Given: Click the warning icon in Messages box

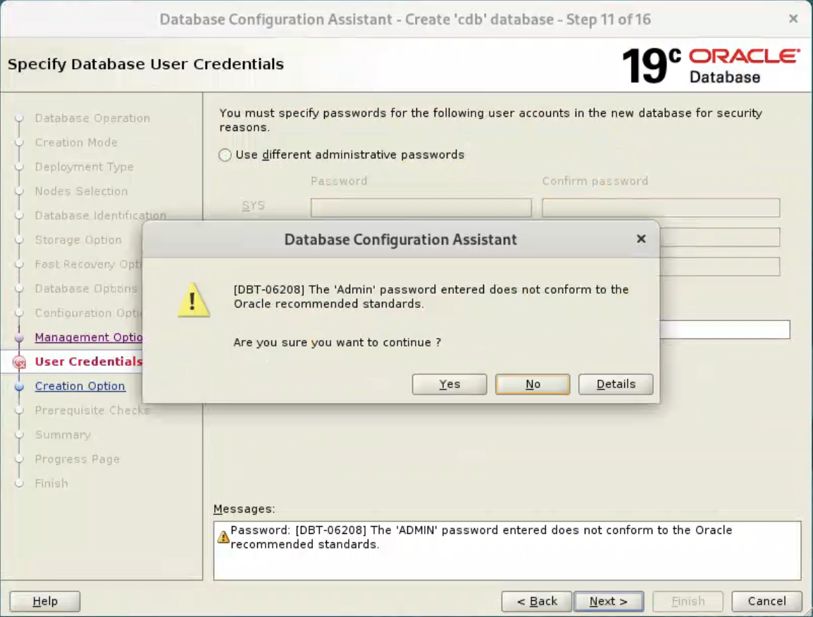Looking at the screenshot, I should [223, 537].
